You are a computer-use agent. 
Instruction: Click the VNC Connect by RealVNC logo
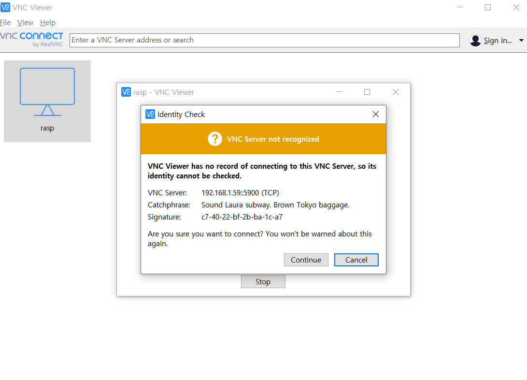pos(31,39)
